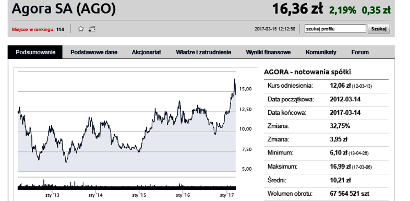The height and width of the screenshot is (201, 410).
Task: Click the Agora SA (AGO) title
Action: (x=64, y=9)
